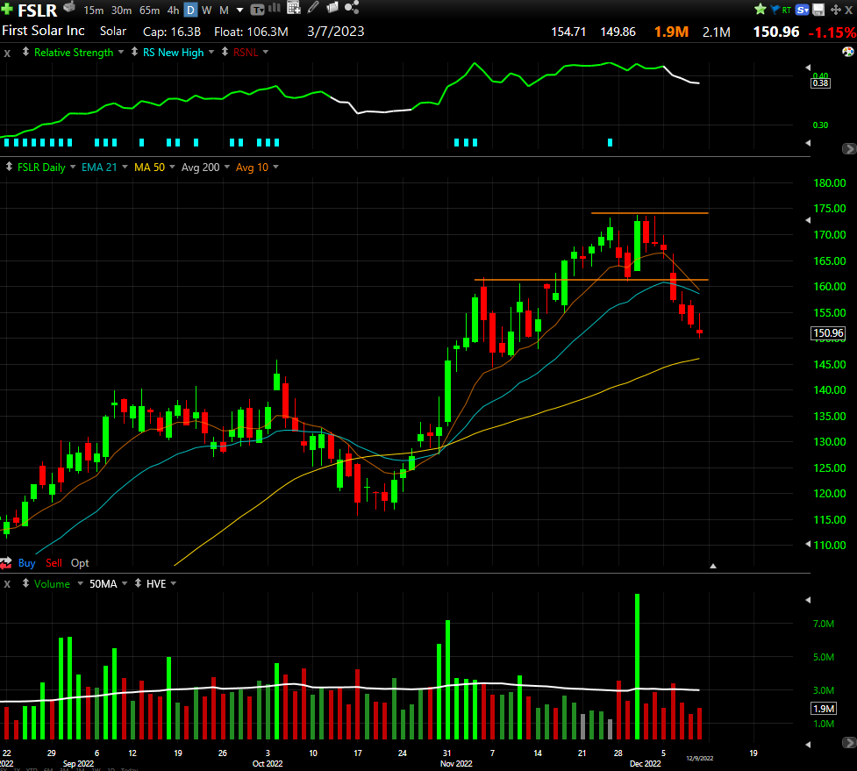The image size is (857, 771).
Task: Open the template 'T' icon menu
Action: 257,10
